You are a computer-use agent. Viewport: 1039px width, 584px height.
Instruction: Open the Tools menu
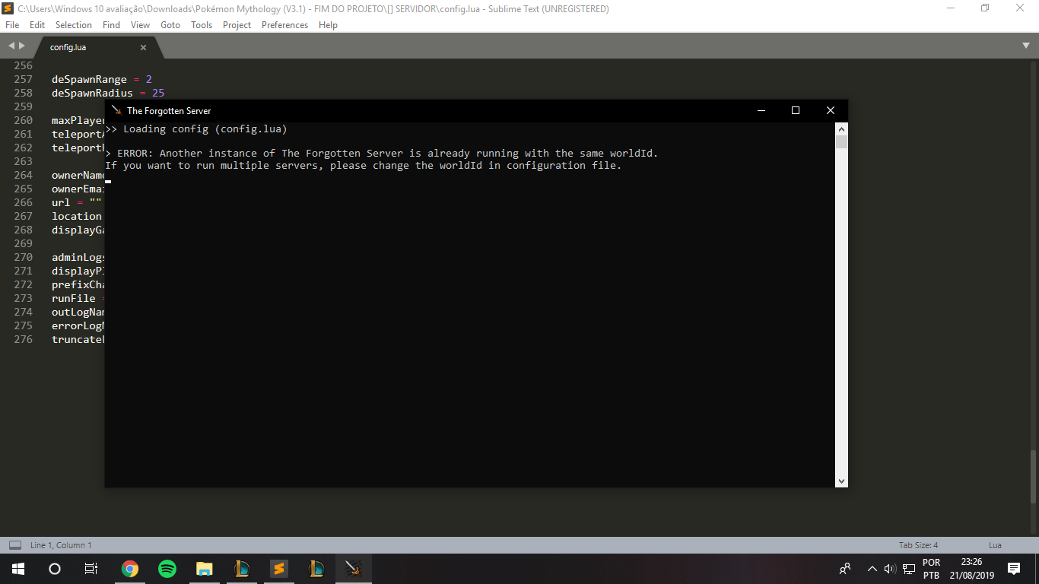[x=202, y=25]
